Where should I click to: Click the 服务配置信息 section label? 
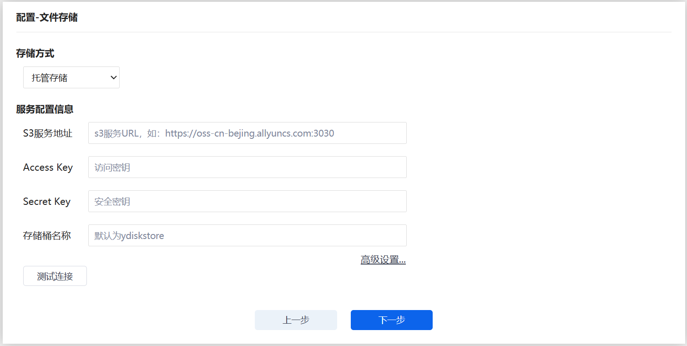pos(45,109)
